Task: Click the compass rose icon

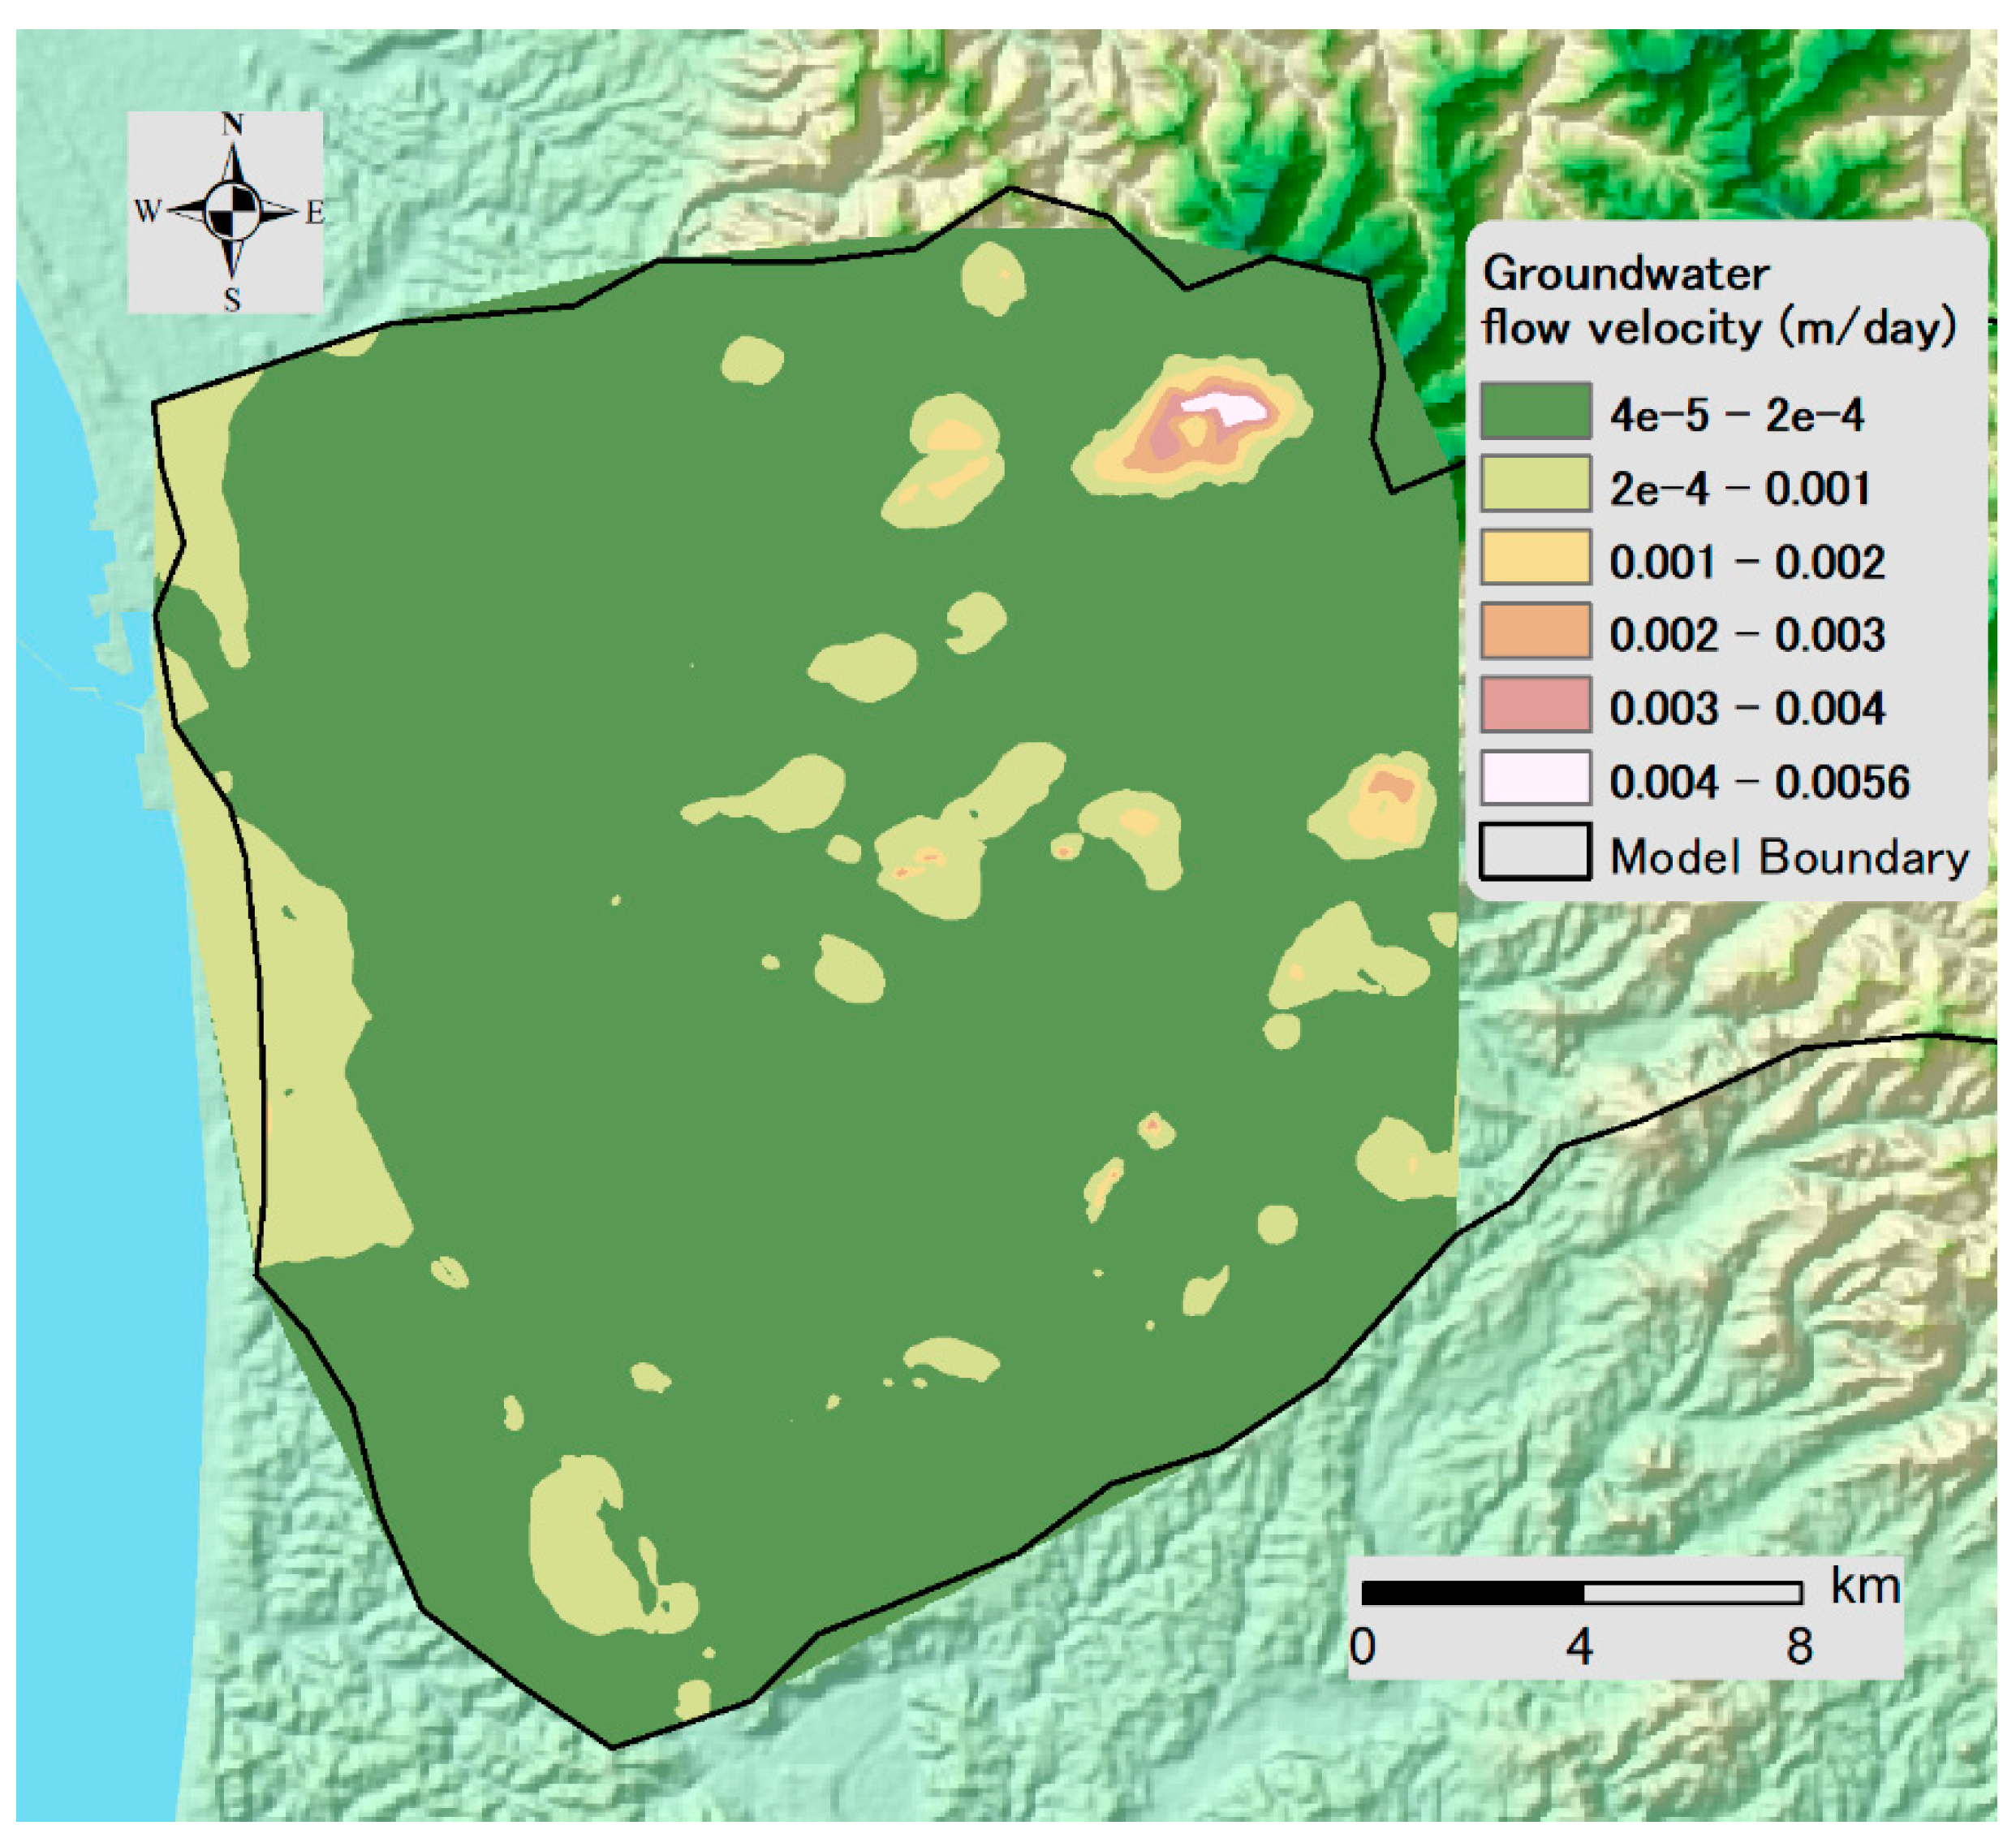Action: 232,212
